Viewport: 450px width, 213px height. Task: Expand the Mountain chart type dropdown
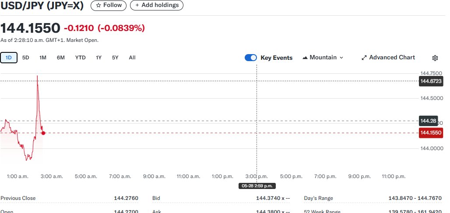(323, 58)
